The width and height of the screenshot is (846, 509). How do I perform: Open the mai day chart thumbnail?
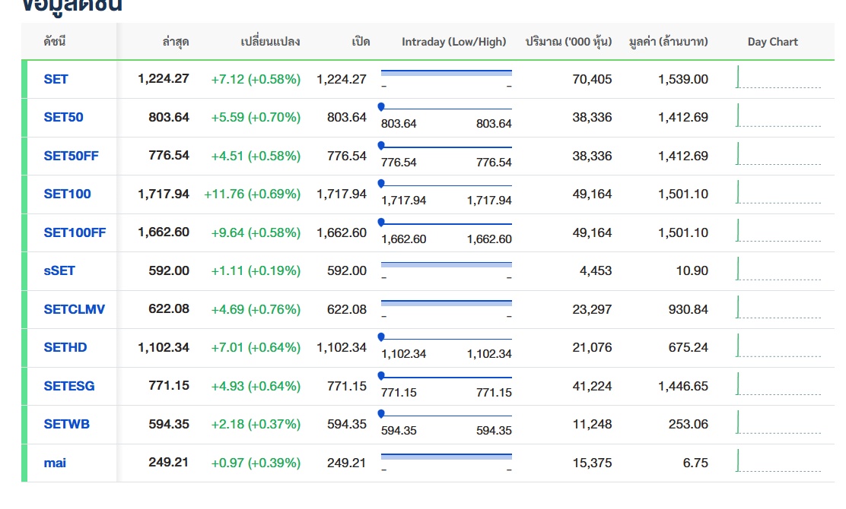click(778, 461)
